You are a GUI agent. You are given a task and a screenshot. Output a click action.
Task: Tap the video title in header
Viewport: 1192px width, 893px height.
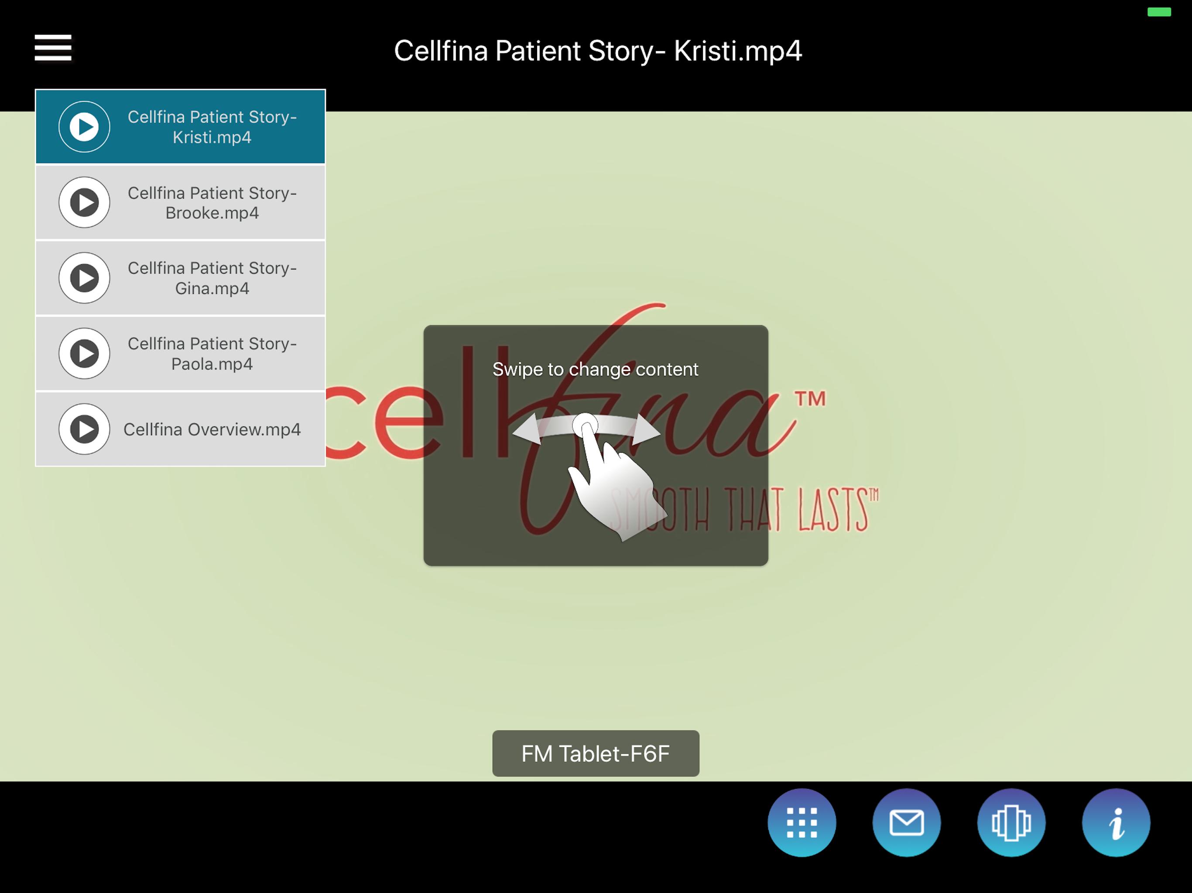(598, 51)
